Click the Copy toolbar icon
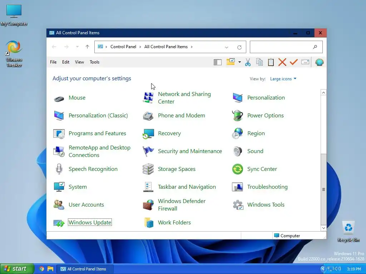Screen dimensions: 366x274 point(259,62)
